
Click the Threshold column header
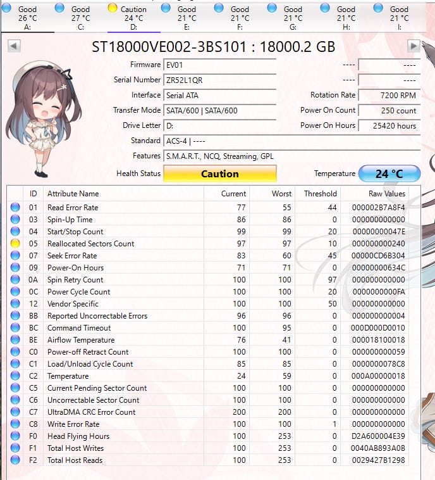317,194
